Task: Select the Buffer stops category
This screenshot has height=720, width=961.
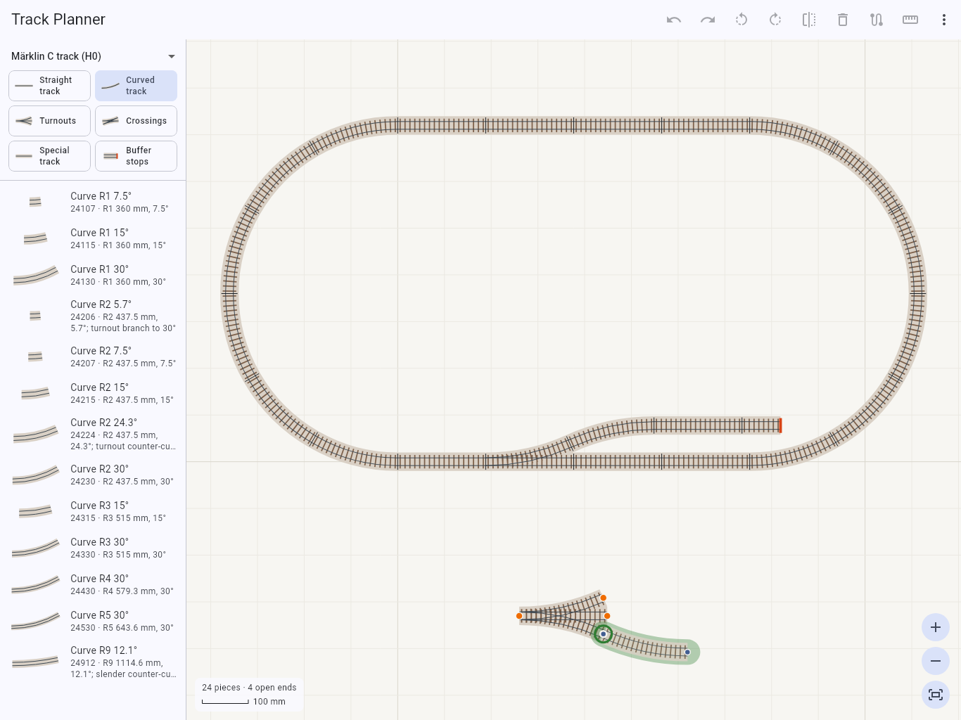Action: [x=136, y=156]
